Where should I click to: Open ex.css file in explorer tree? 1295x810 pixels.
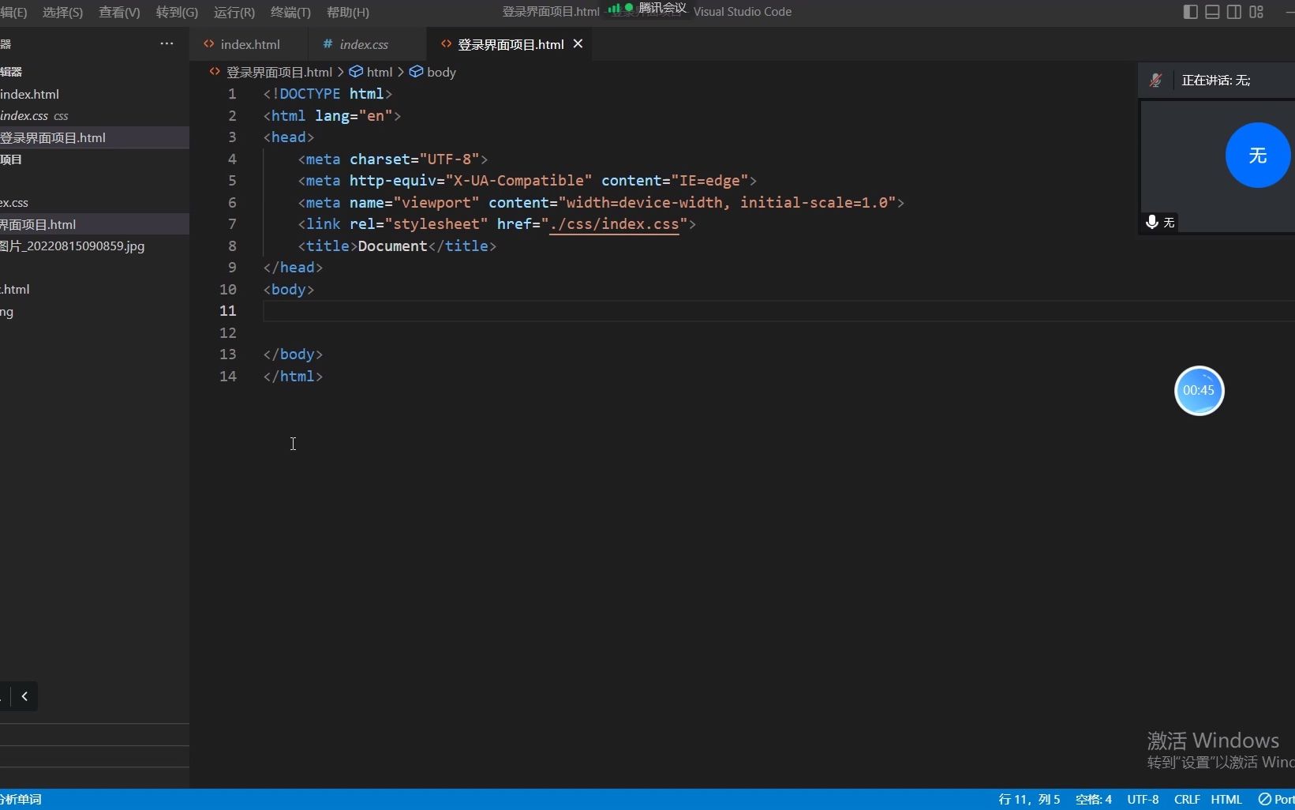(95, 202)
